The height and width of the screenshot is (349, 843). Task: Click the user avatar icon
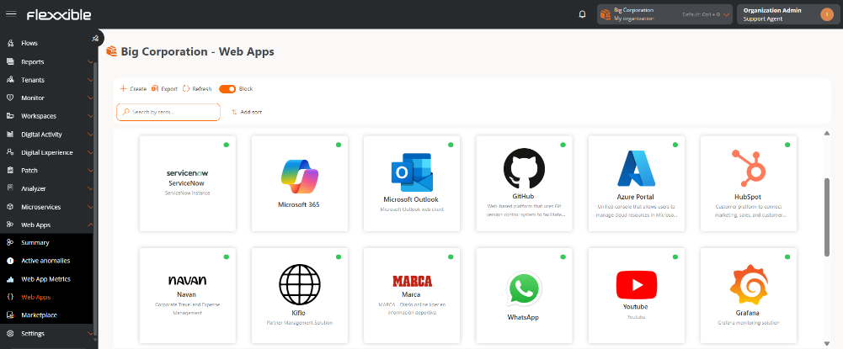pos(827,14)
